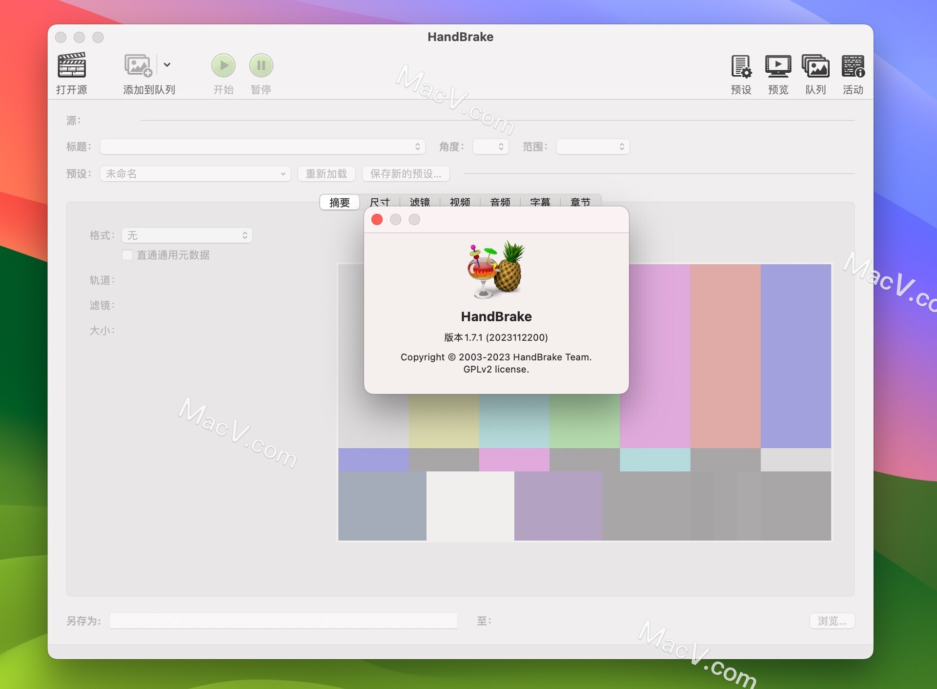Switch to the Subtitles (字幕) tab

pos(540,202)
